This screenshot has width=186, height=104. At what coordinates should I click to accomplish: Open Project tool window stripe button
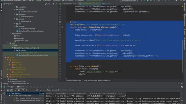(x=1, y=7)
